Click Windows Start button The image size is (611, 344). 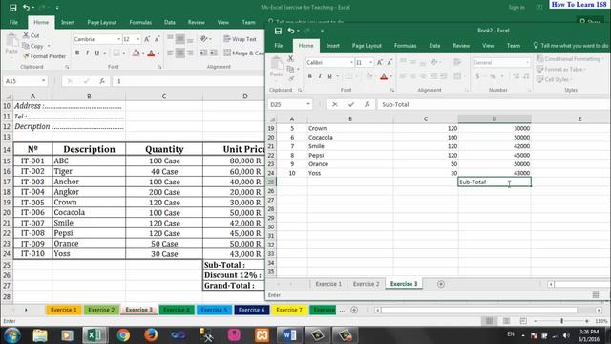(11, 335)
